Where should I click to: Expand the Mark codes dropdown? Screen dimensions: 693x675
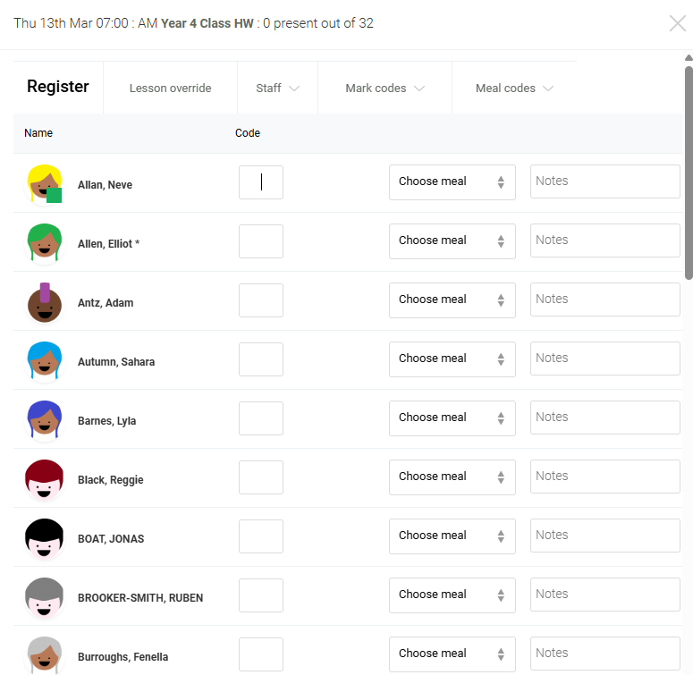385,89
